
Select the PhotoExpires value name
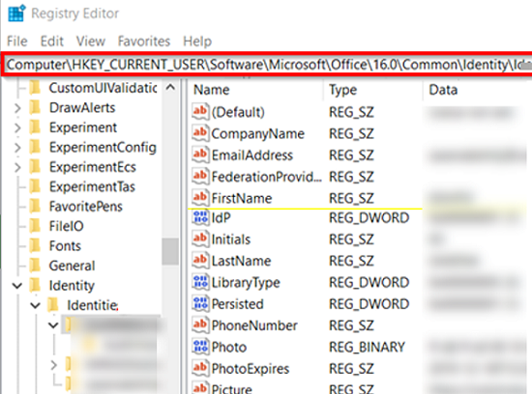coord(251,369)
